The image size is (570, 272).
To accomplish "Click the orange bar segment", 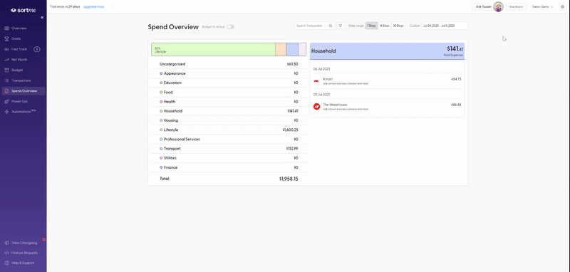I will click(281, 49).
